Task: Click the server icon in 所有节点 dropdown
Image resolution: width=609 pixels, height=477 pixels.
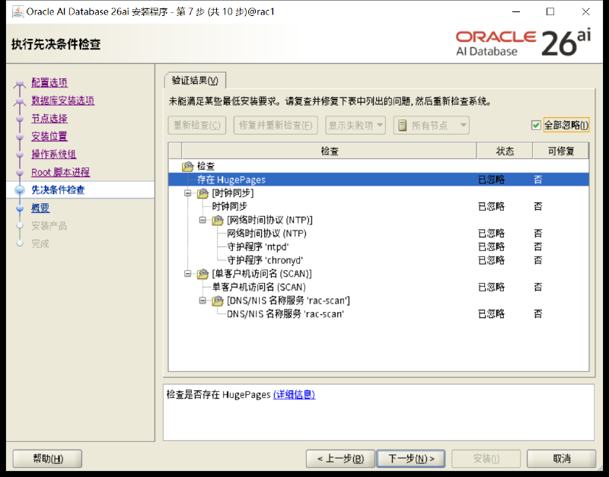Action: point(403,126)
